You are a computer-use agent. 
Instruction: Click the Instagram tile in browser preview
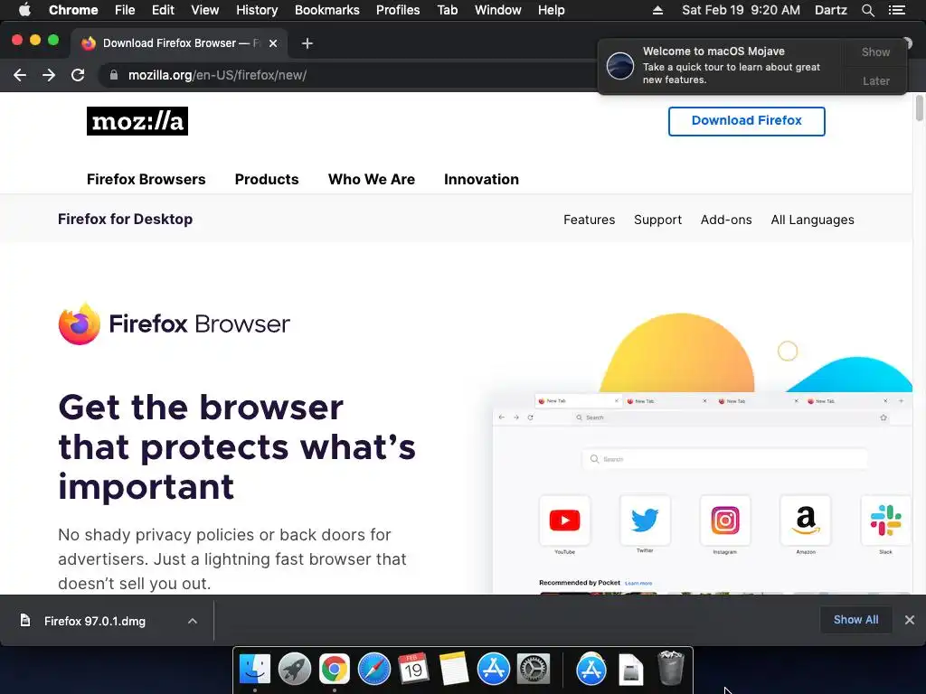725,520
